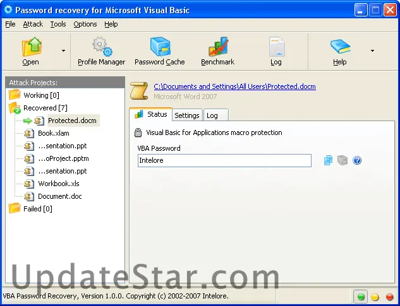Switch to the Settings tab
400x306 pixels.
[187, 115]
